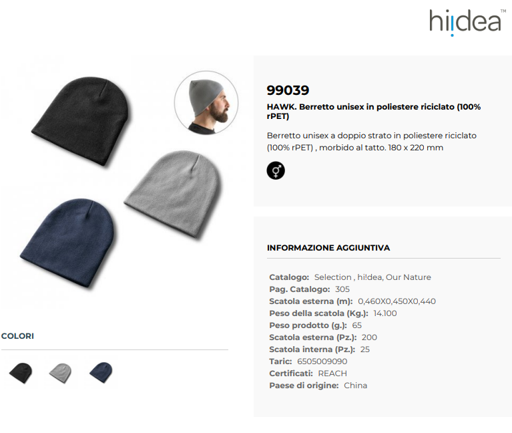
Task: Click the large grey beanie image
Action: coord(174,194)
